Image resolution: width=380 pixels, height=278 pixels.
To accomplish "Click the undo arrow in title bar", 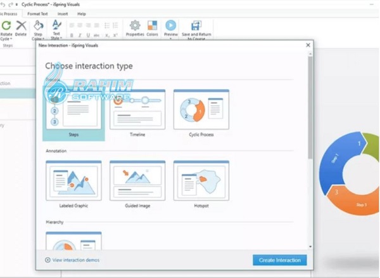I will tap(3, 4).
